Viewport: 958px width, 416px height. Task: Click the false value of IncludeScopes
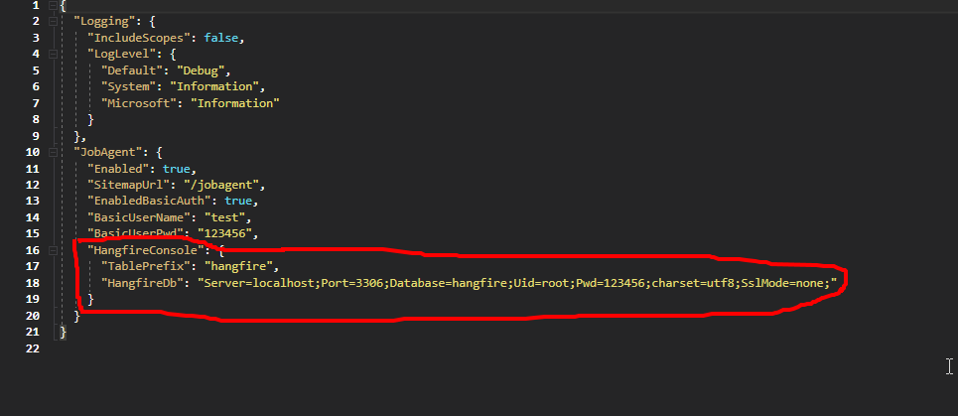click(223, 38)
